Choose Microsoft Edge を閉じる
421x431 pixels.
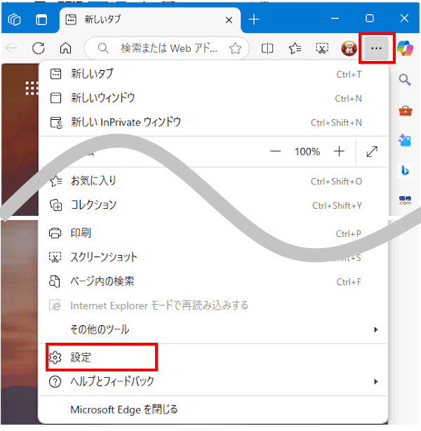tap(213, 410)
